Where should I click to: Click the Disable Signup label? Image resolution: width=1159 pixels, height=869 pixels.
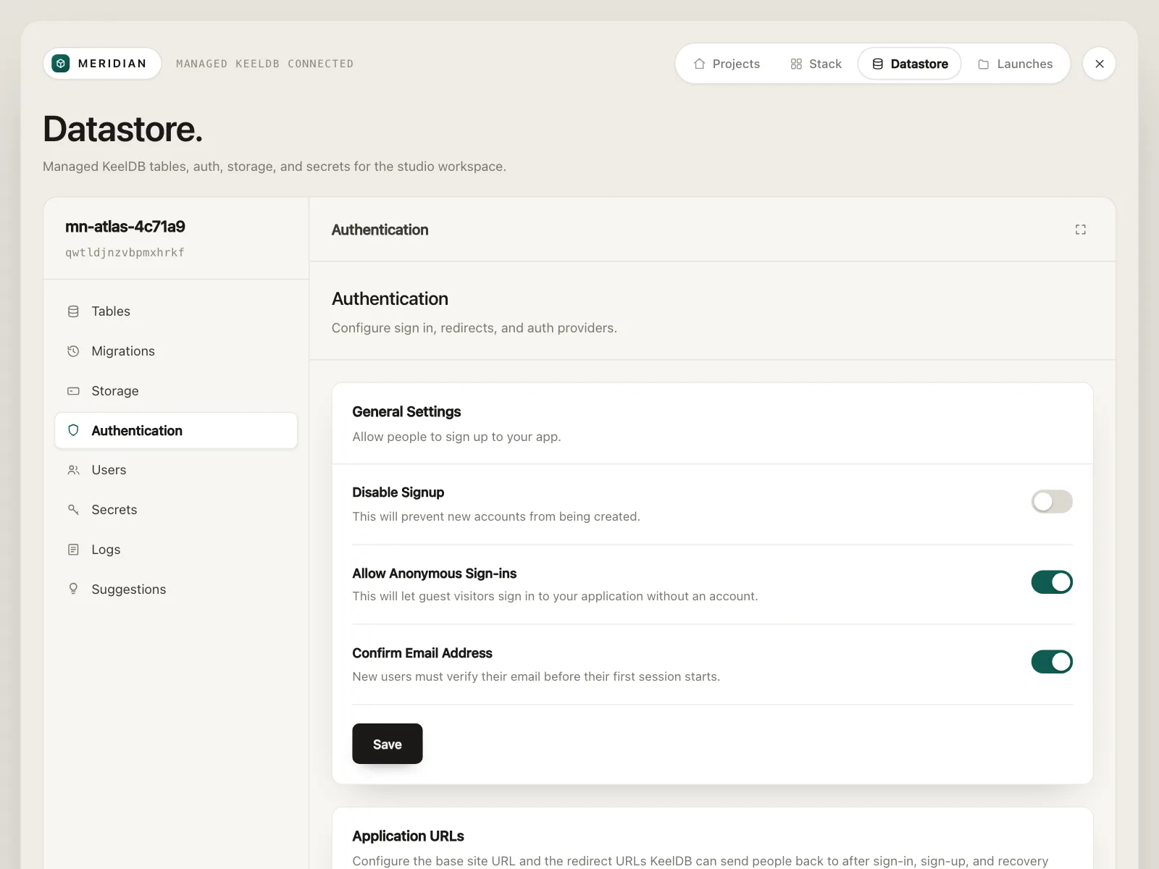pyautogui.click(x=398, y=492)
